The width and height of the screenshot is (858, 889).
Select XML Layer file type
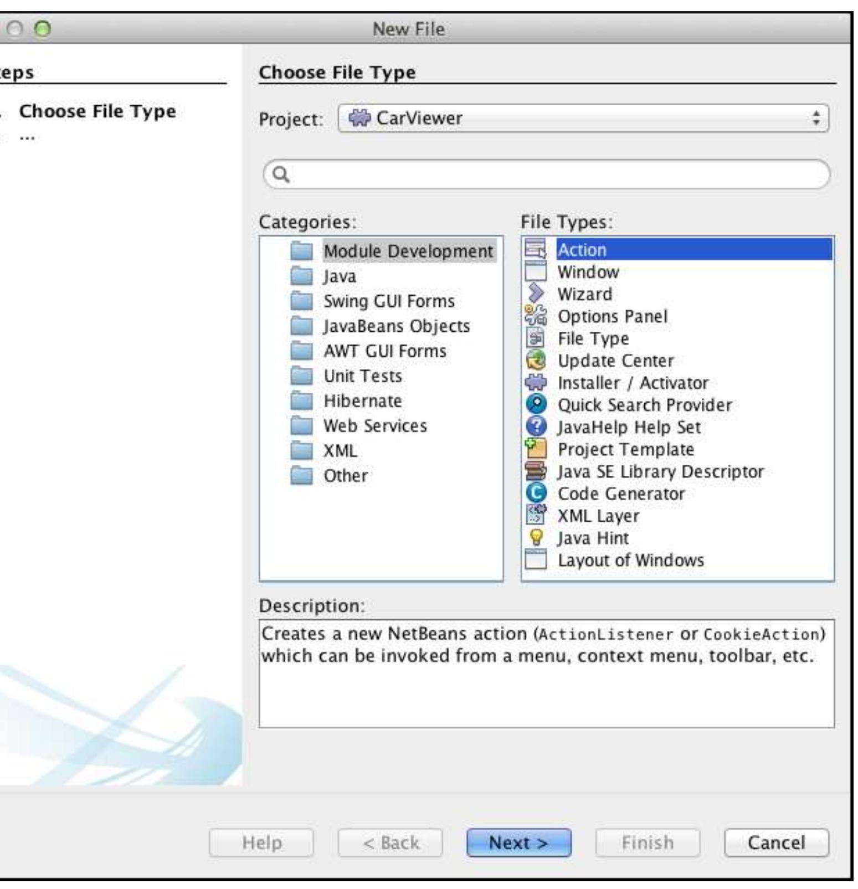(x=598, y=515)
